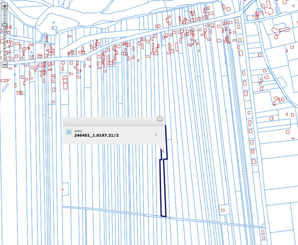298x245 pixels.
Task: Click the WMS label in the popup
Action: click(x=78, y=131)
